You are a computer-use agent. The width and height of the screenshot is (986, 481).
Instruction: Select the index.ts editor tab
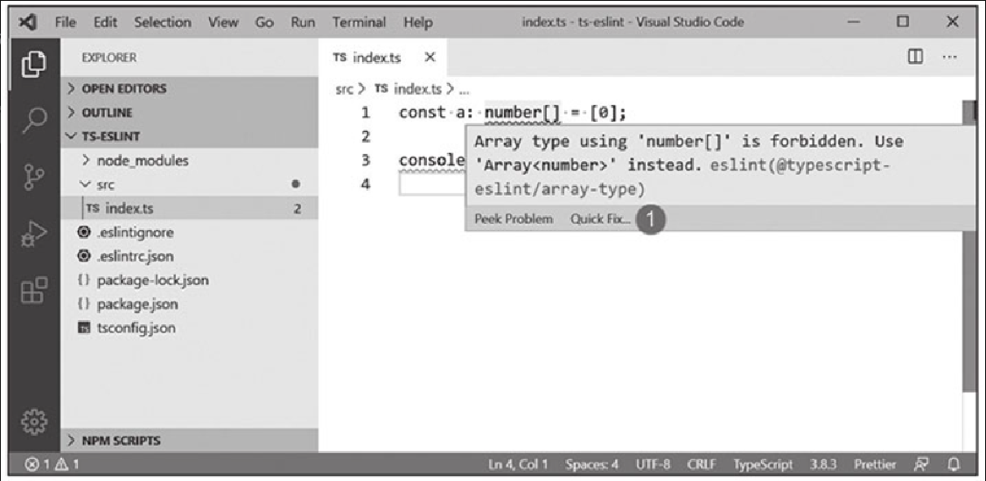pyautogui.click(x=383, y=57)
